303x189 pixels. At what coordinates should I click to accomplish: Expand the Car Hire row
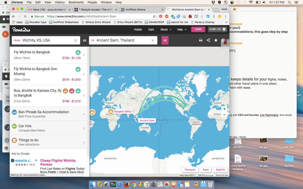click(84, 129)
